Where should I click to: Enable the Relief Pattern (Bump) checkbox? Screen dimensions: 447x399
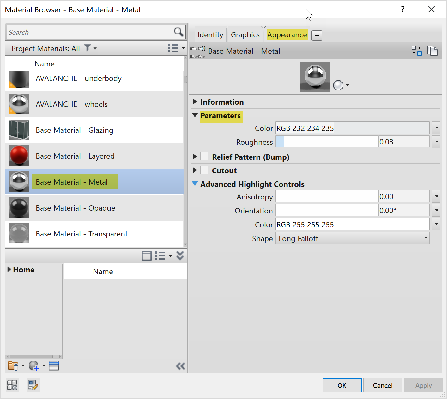[205, 156]
